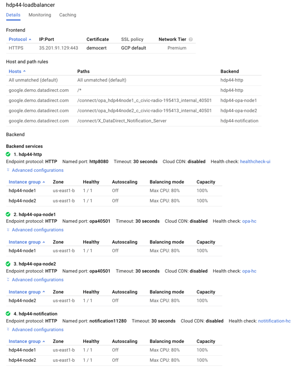
Task: Click green status icon beside hdp44-opa-node1
Action: click(8, 215)
